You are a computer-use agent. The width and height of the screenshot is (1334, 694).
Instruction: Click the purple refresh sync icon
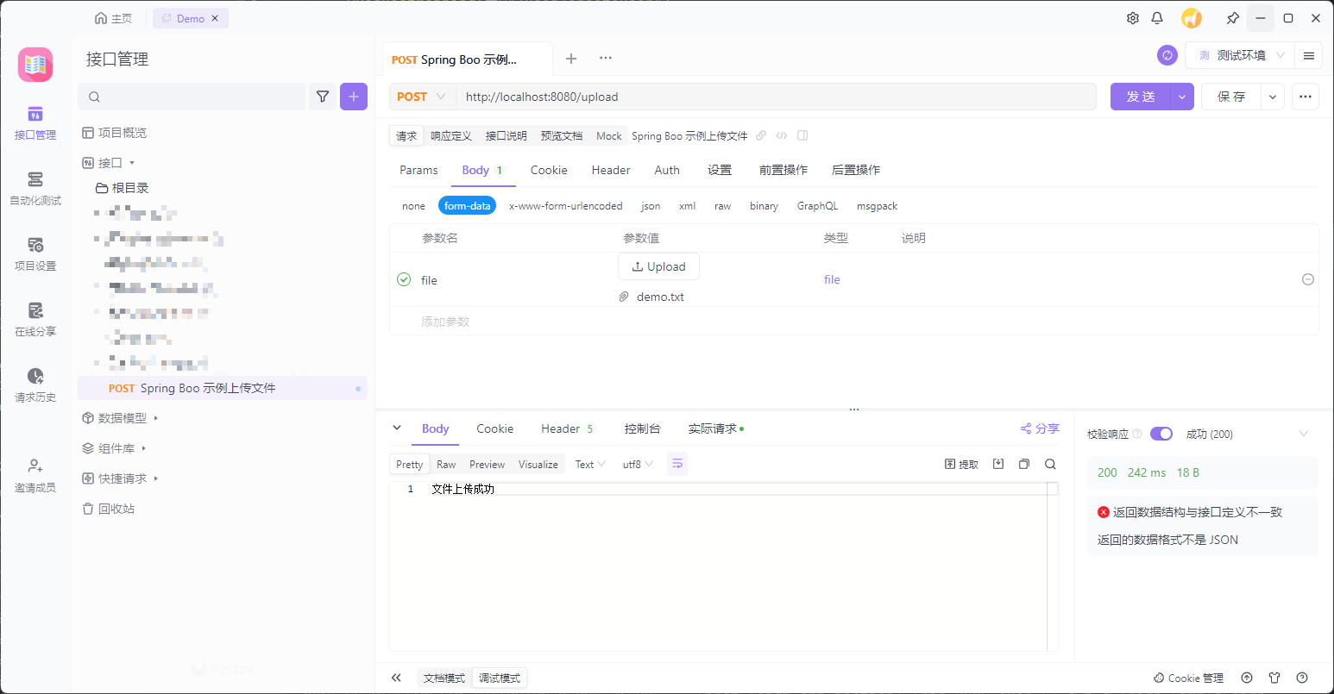point(1167,55)
